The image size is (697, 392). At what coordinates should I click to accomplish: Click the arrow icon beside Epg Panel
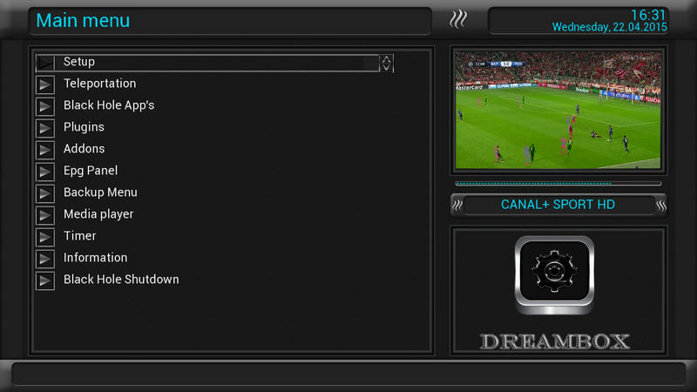coord(45,172)
